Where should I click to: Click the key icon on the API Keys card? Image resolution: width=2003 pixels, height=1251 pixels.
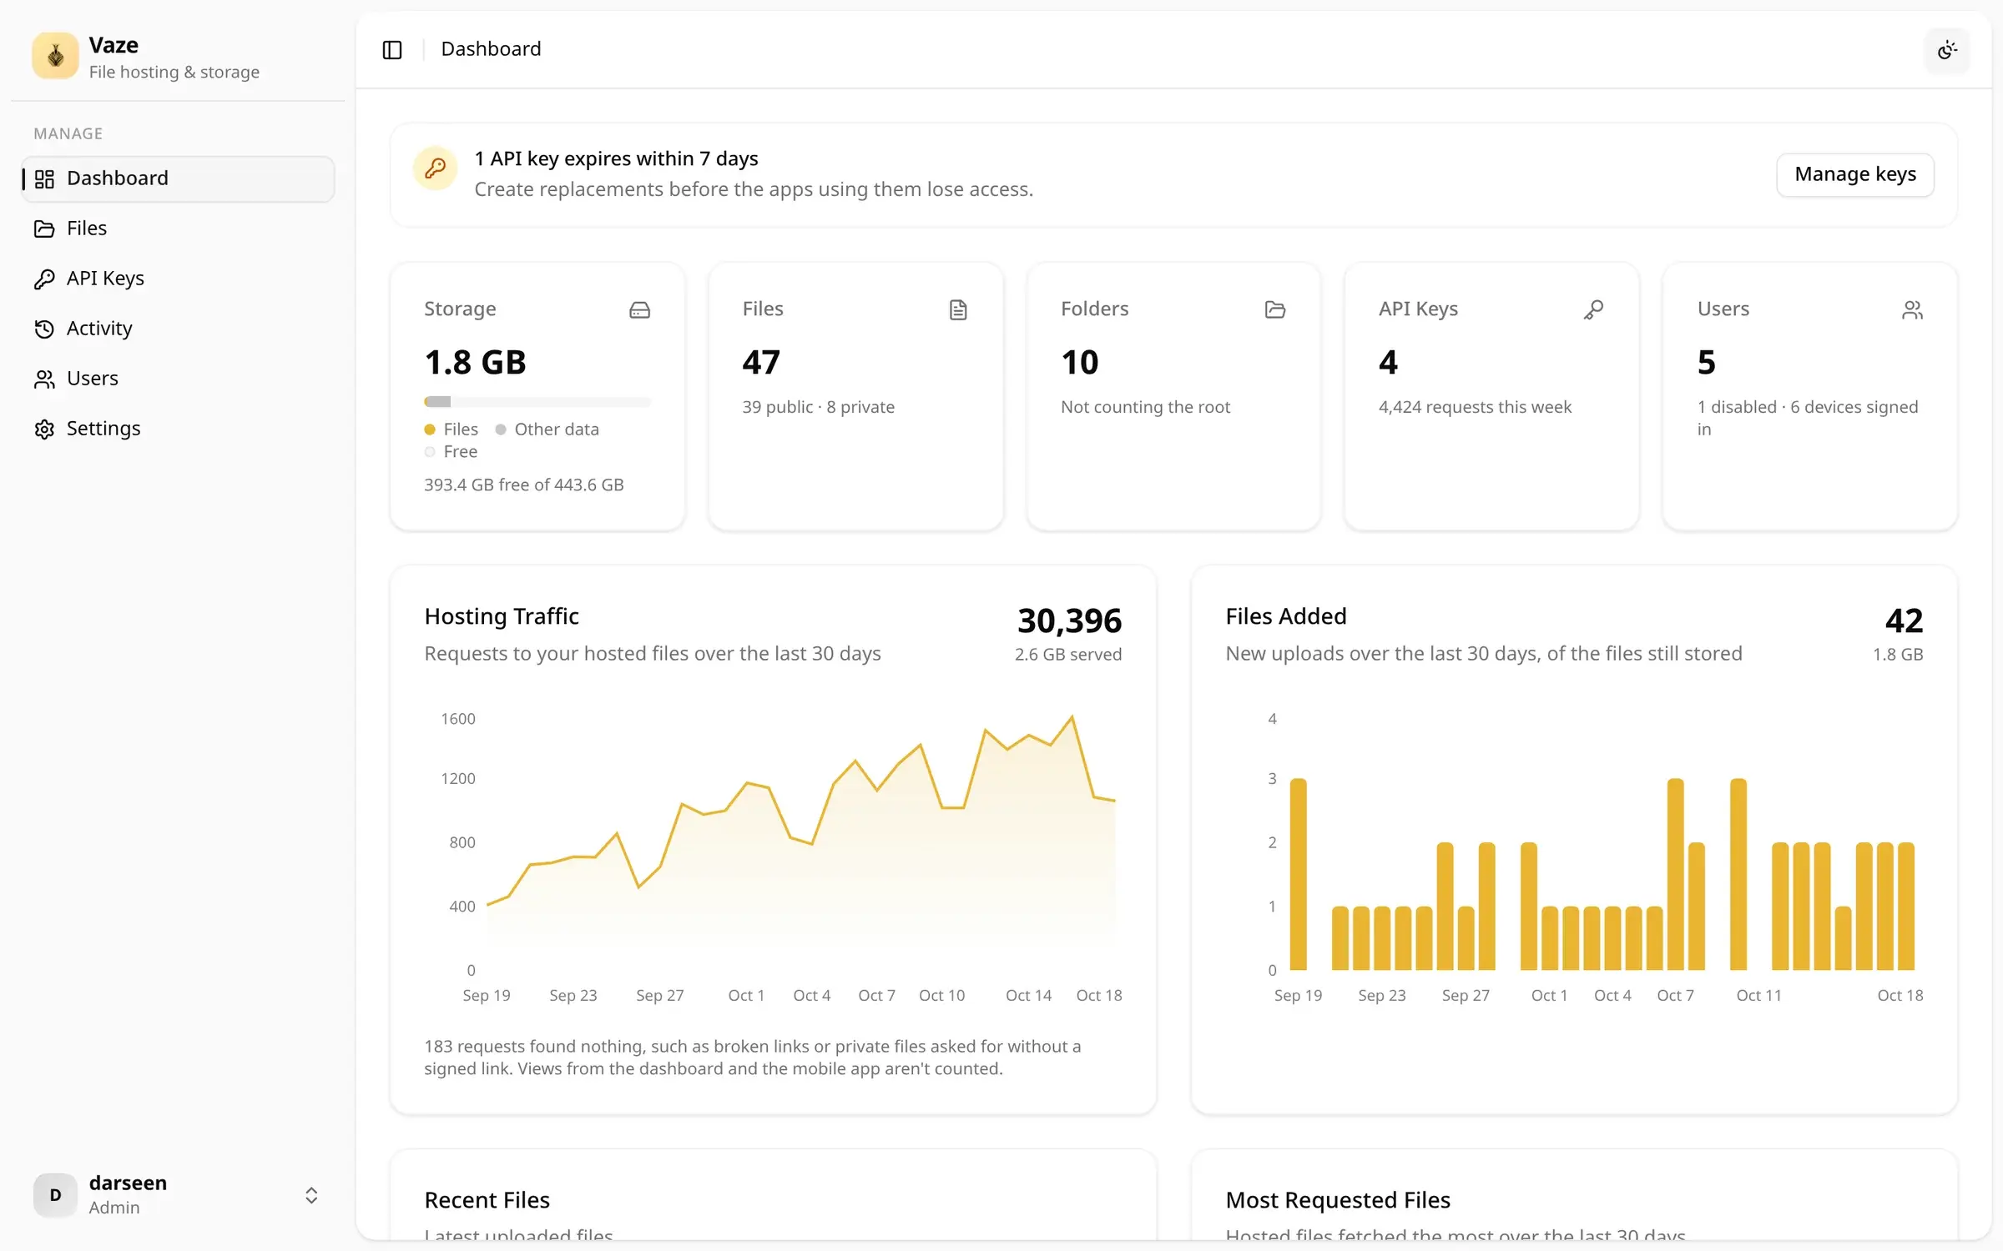(1593, 310)
